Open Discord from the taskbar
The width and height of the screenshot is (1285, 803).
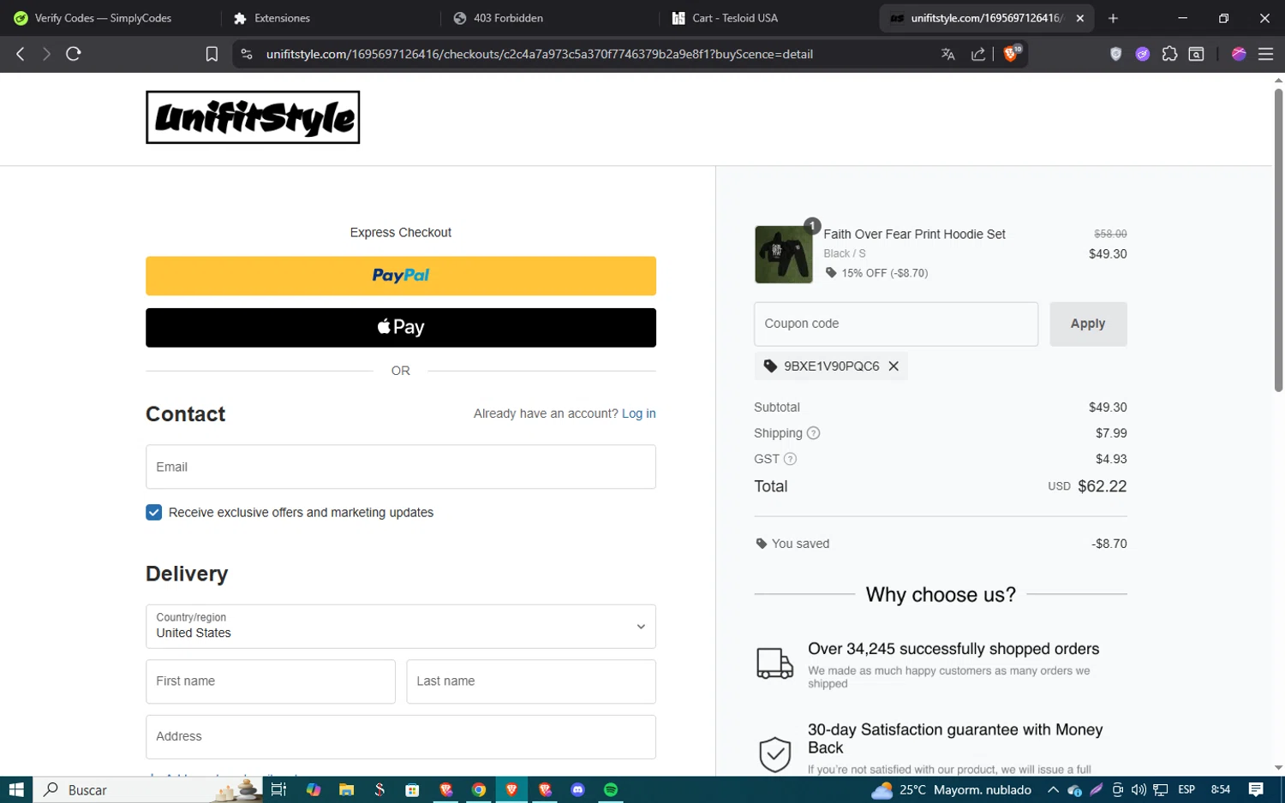pyautogui.click(x=577, y=789)
